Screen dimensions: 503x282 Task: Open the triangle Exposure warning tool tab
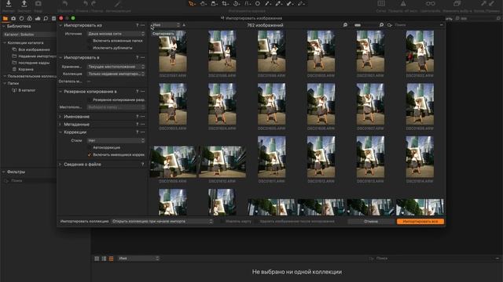click(30, 19)
